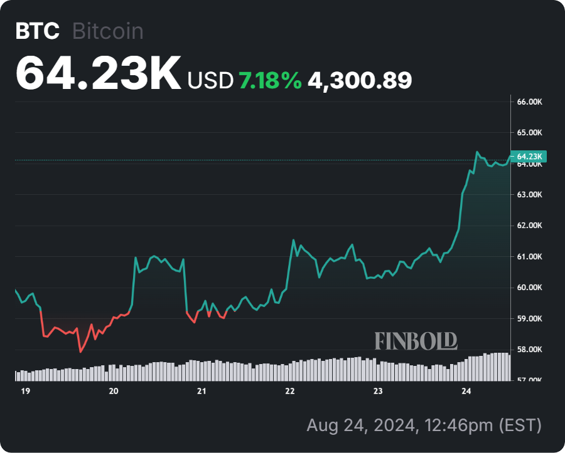Select date 20 on the time axis
The width and height of the screenshot is (565, 453).
coord(114,391)
